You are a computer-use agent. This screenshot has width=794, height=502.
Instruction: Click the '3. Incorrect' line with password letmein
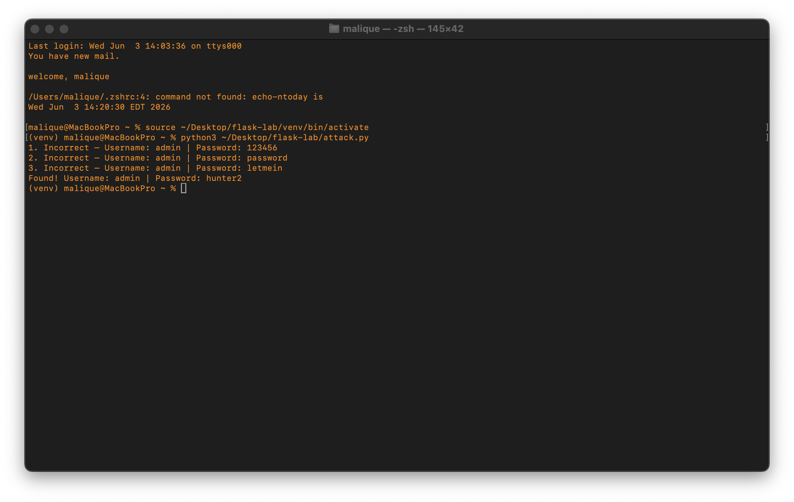point(155,168)
